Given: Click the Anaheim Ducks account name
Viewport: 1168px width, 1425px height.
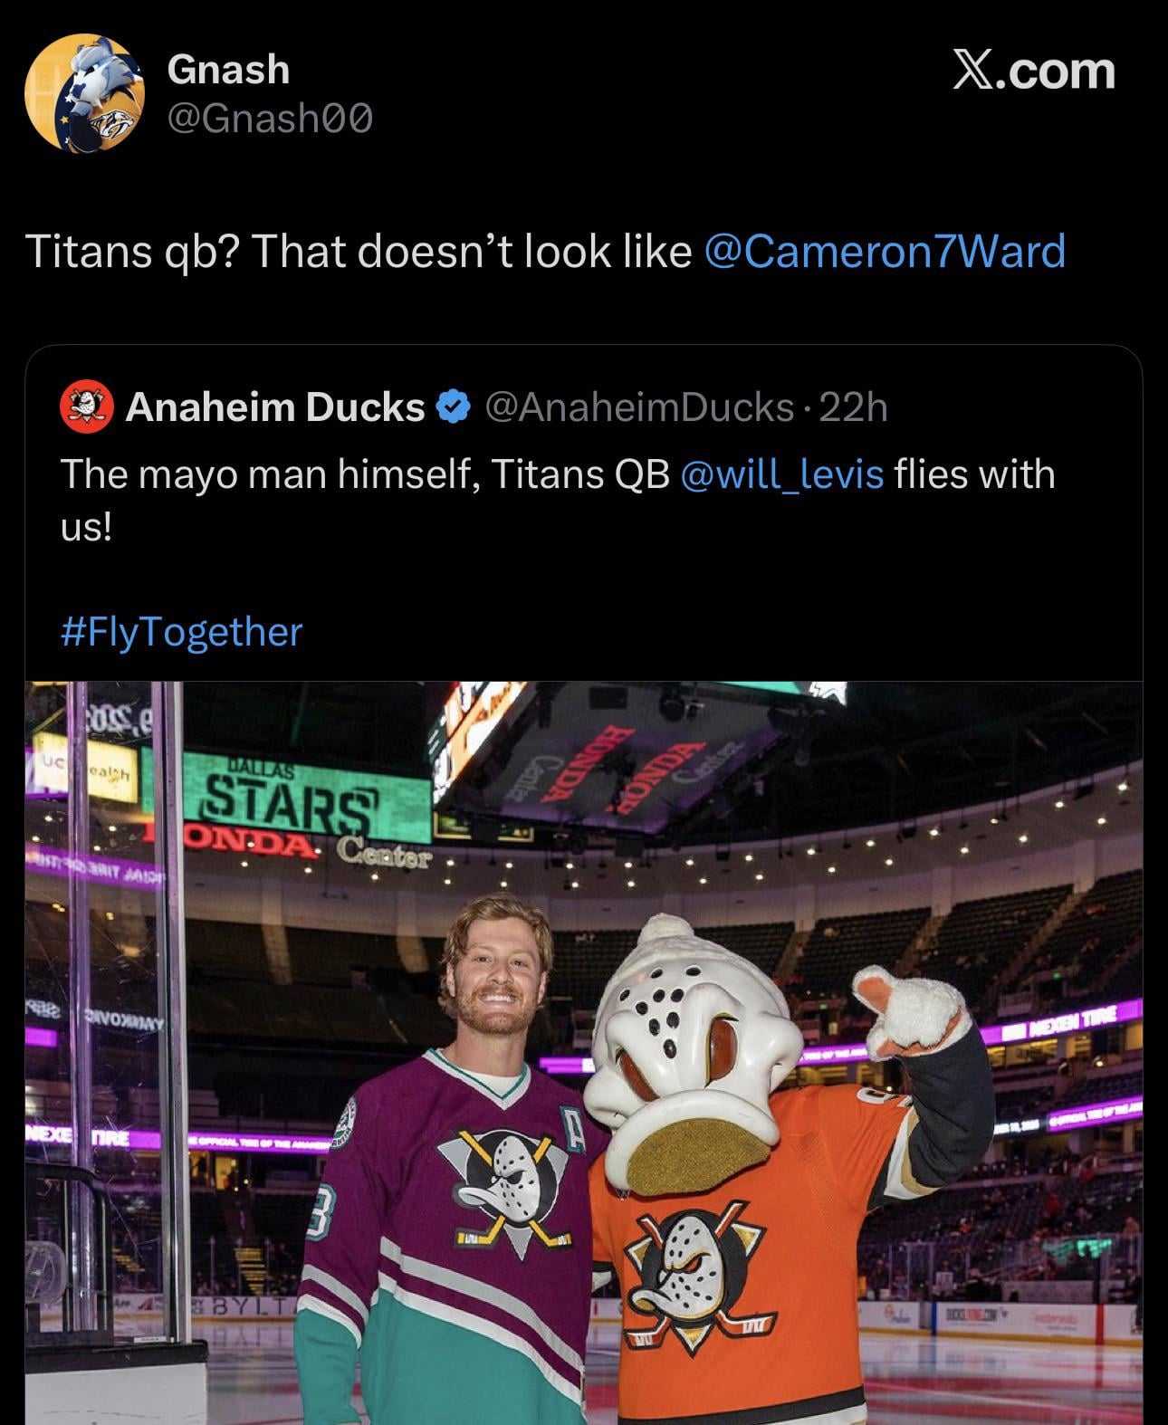Looking at the screenshot, I should [275, 407].
